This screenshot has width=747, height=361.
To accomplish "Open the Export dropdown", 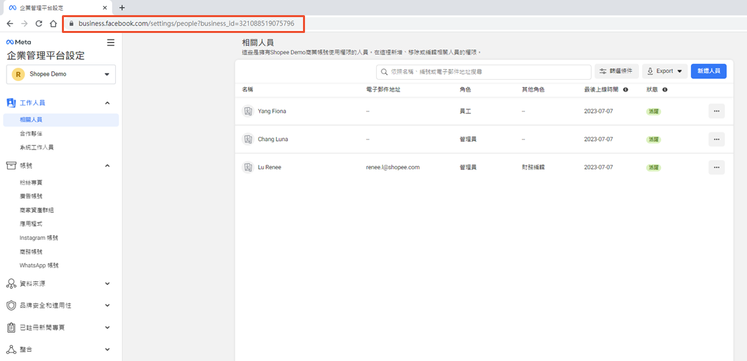I will [x=665, y=71].
